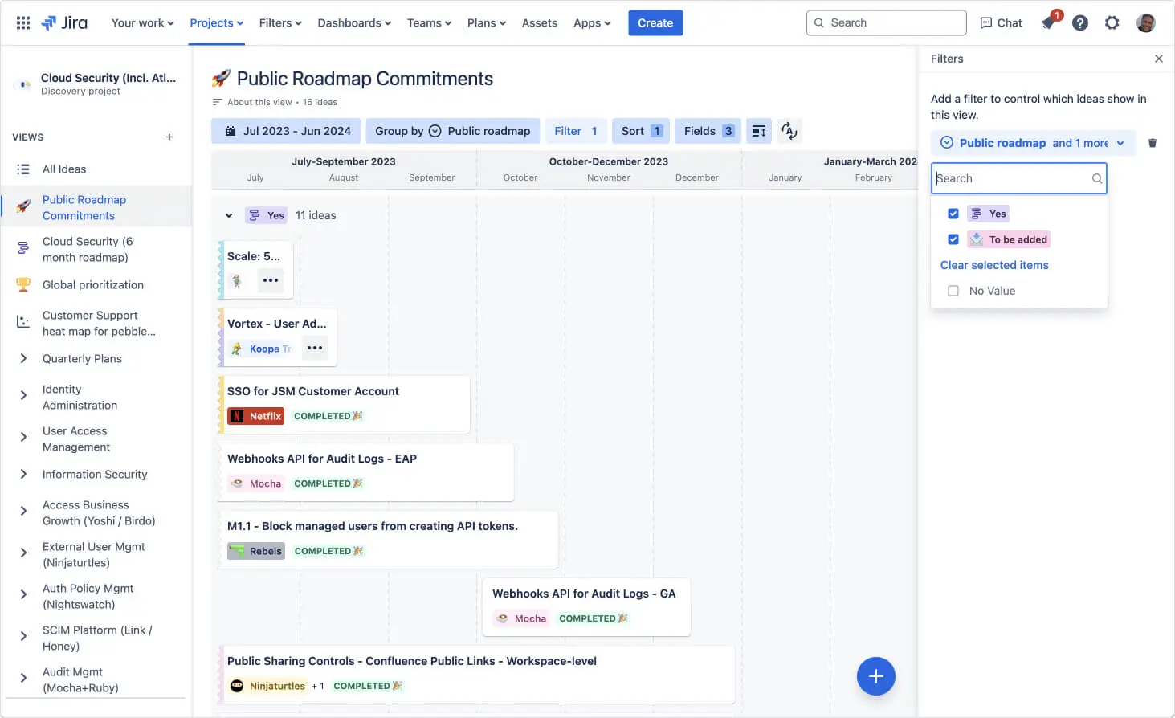Image resolution: width=1175 pixels, height=718 pixels.
Task: Click the filter options search field
Action: click(1012, 178)
